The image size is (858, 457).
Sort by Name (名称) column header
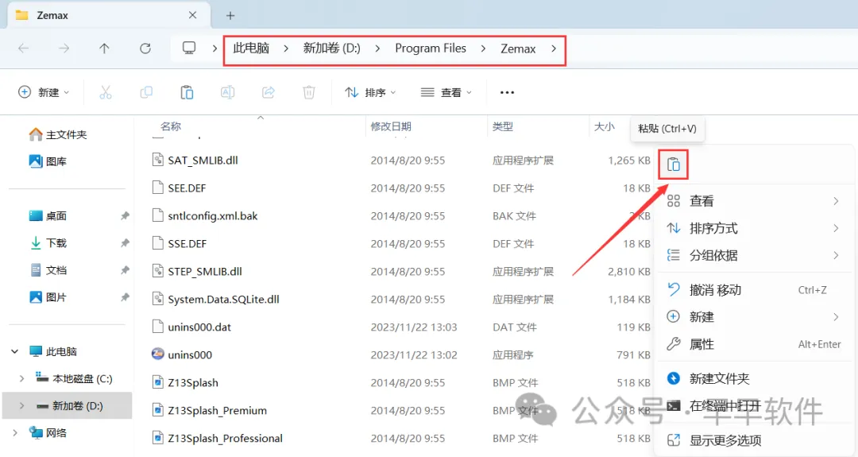point(171,126)
